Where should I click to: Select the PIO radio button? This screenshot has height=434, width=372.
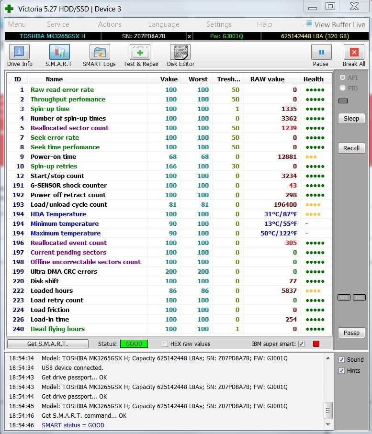click(343, 88)
